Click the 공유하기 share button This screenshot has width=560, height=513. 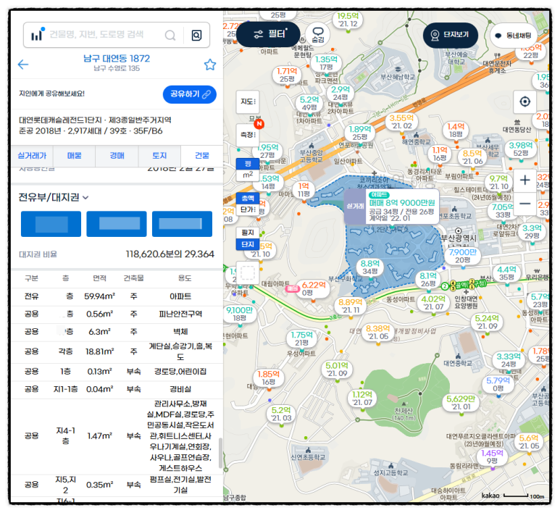(x=190, y=94)
